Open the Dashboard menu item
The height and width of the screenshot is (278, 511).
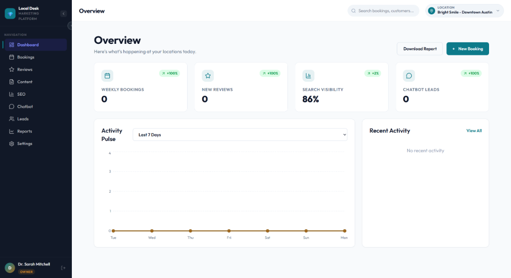(x=35, y=45)
